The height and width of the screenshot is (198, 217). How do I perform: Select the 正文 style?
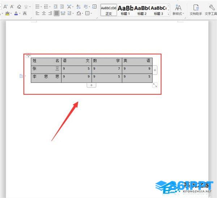tap(109, 10)
